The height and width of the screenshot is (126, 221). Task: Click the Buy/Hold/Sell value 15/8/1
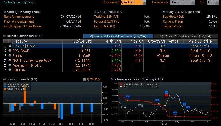tap(212, 17)
